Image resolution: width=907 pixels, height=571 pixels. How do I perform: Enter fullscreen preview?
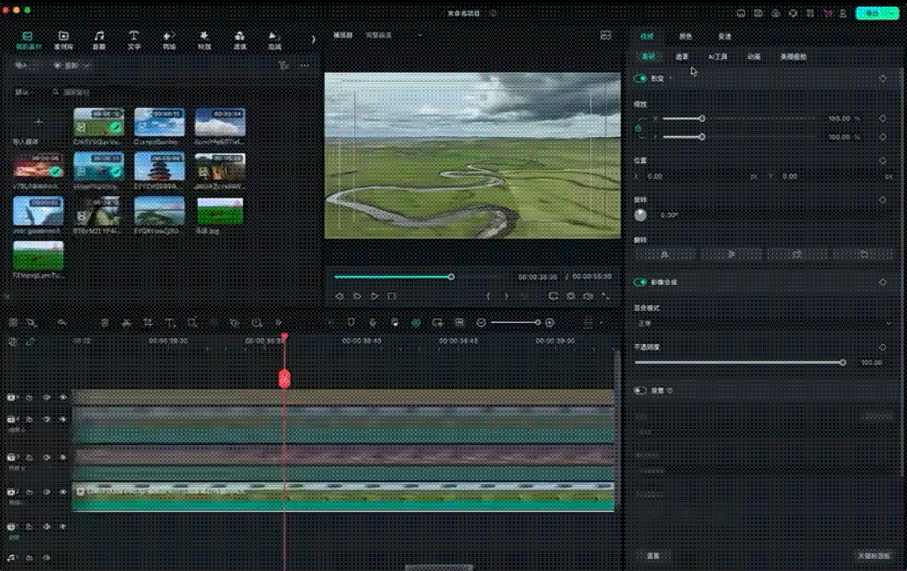click(605, 296)
